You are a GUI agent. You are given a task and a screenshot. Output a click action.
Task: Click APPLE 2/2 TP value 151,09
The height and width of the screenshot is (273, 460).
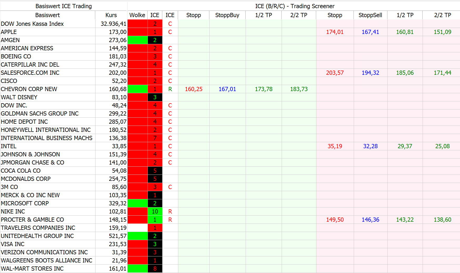pos(442,32)
